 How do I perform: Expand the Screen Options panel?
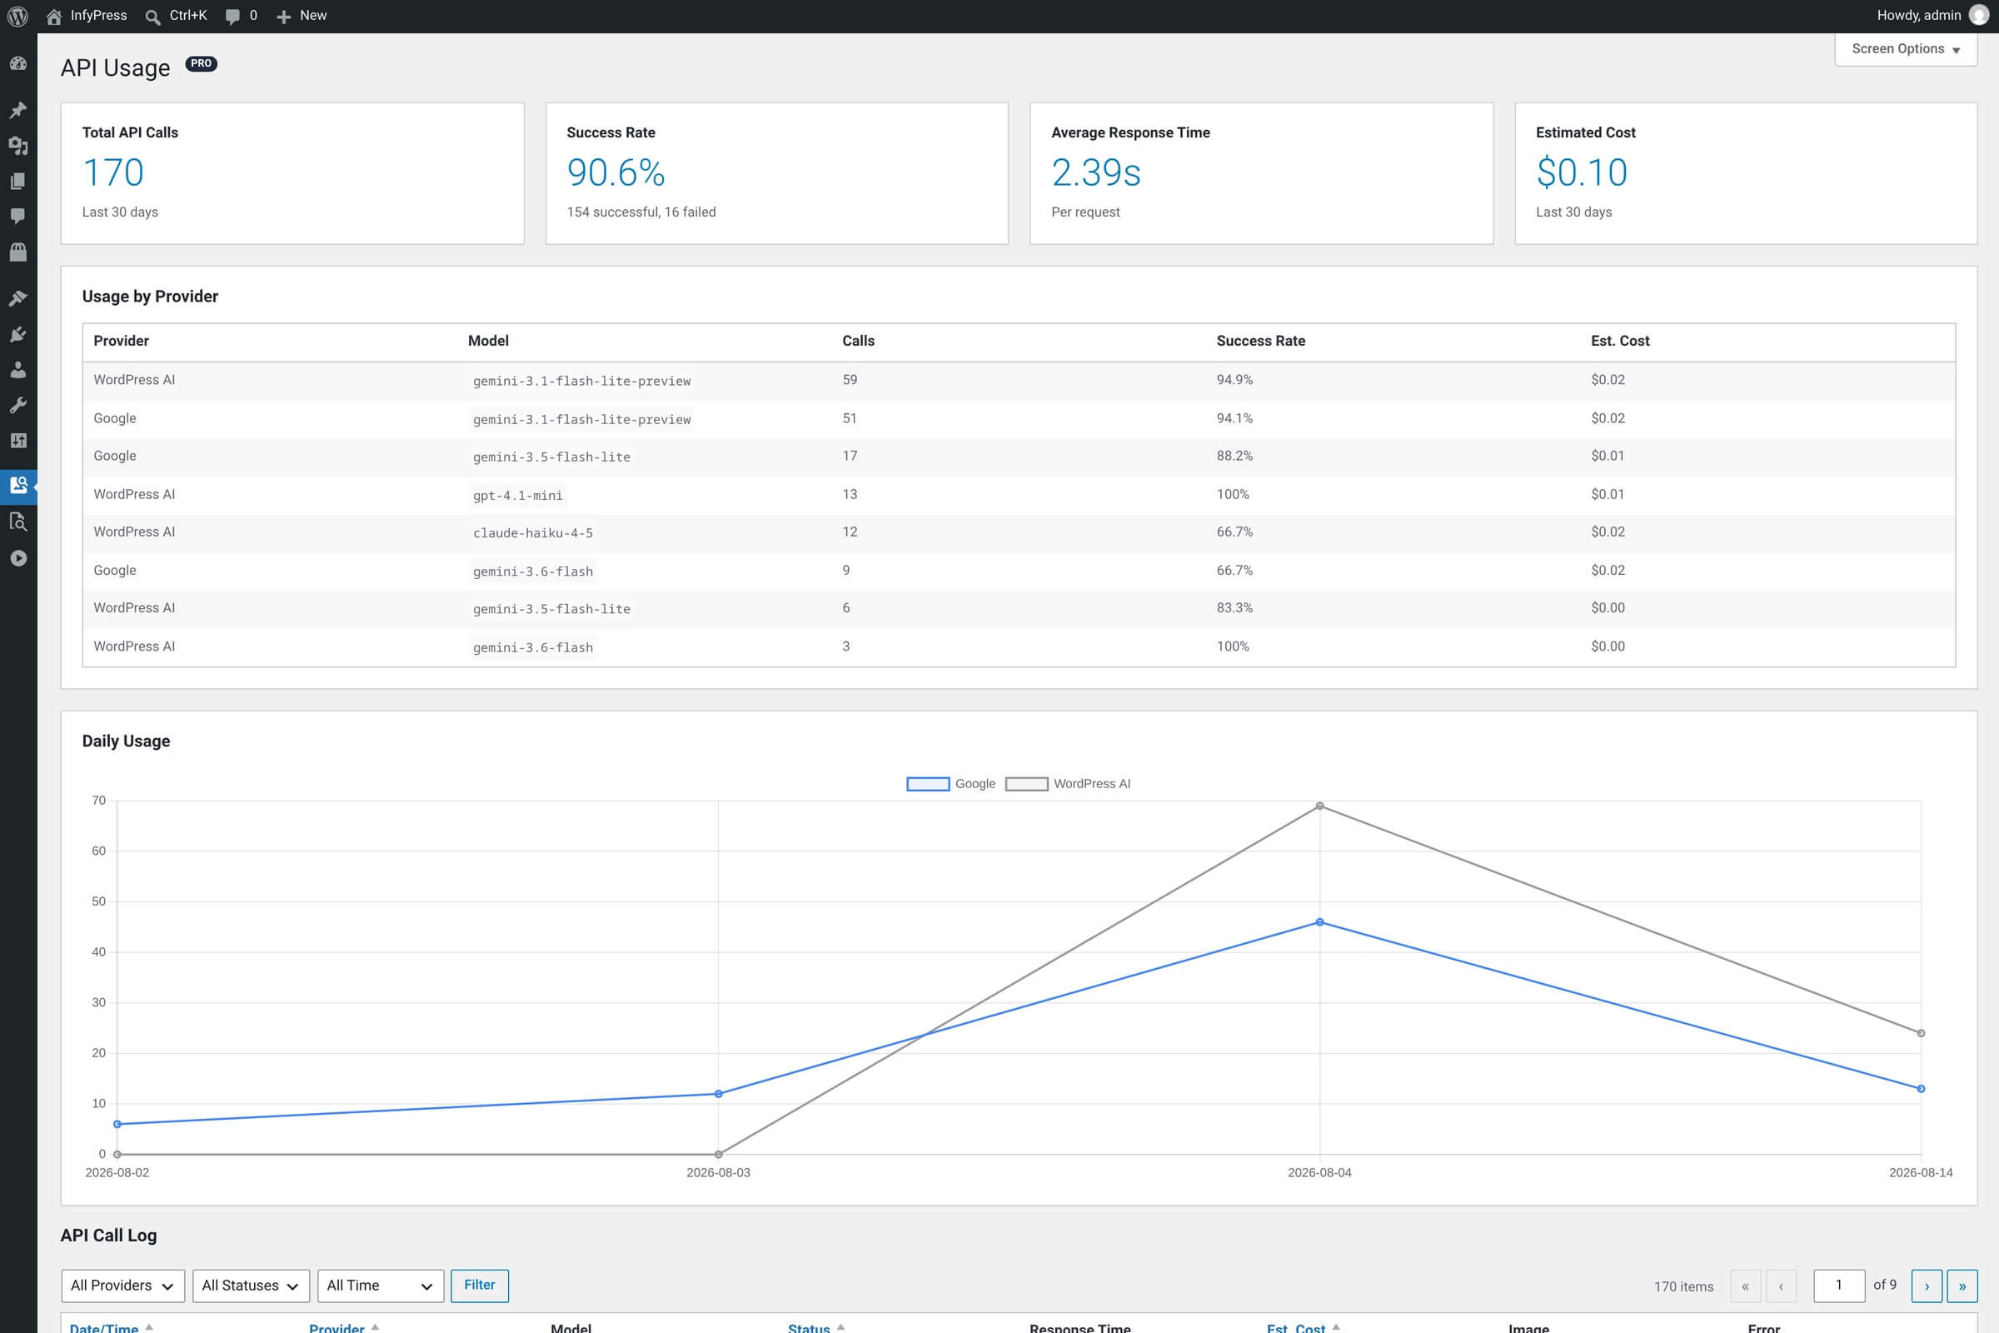pos(1907,49)
